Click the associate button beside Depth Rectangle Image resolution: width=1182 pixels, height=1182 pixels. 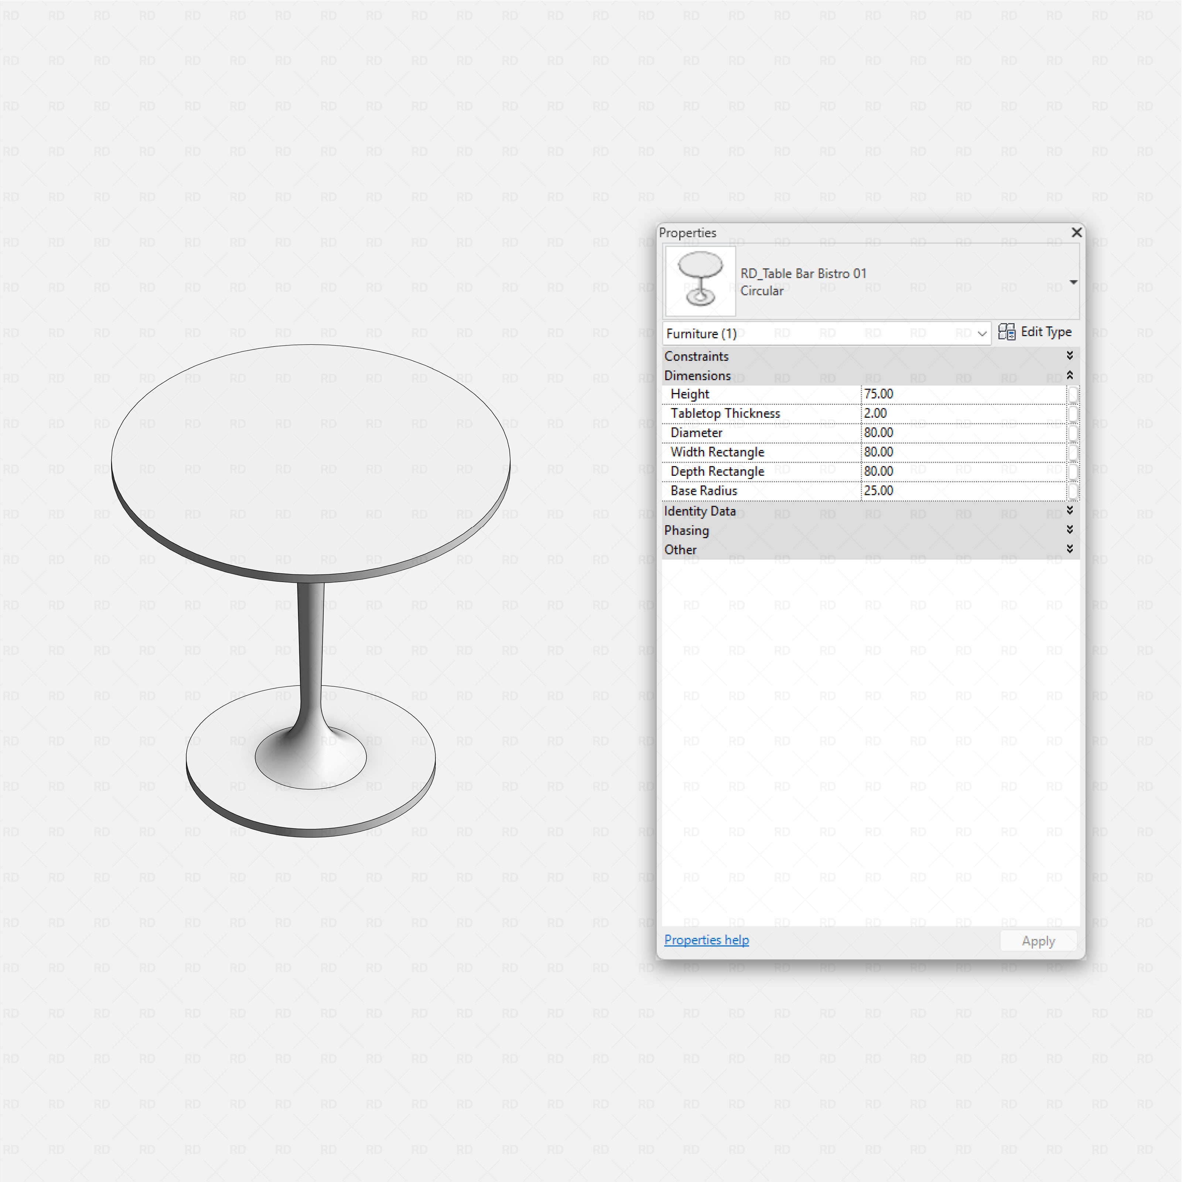point(1074,471)
